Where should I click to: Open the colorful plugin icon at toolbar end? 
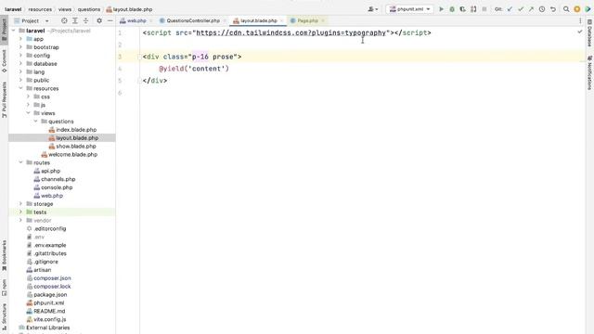[x=588, y=9]
